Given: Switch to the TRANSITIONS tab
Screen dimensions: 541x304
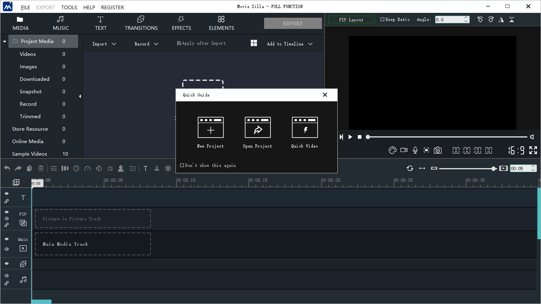Looking at the screenshot, I should pyautogui.click(x=141, y=23).
